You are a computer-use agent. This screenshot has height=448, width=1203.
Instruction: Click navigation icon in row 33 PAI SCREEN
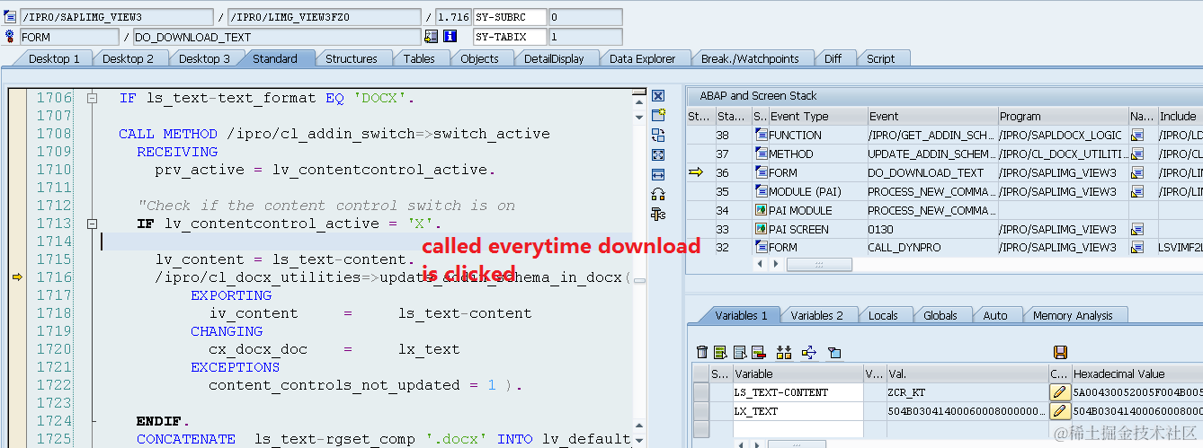pyautogui.click(x=1136, y=229)
